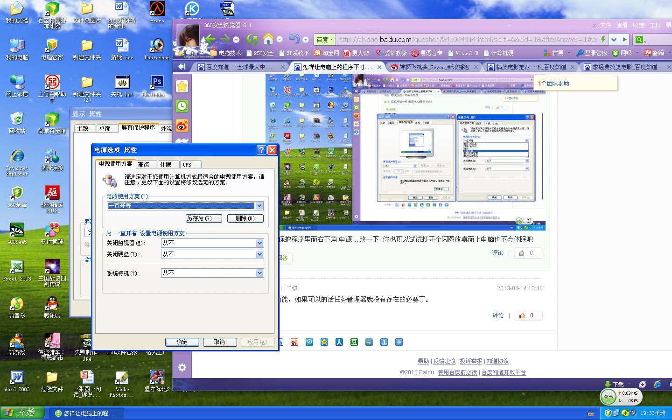The image size is (672, 420).
Task: Open the sidebar favorites star icon
Action: pos(182,86)
